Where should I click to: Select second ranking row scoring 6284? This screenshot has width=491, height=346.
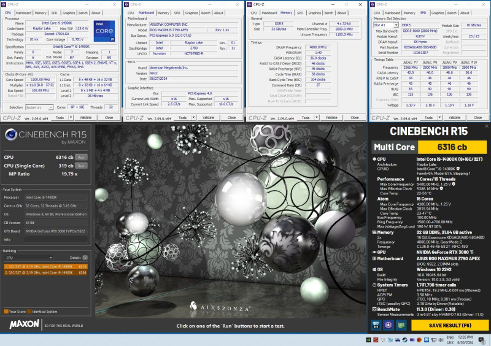pyautogui.click(x=45, y=272)
